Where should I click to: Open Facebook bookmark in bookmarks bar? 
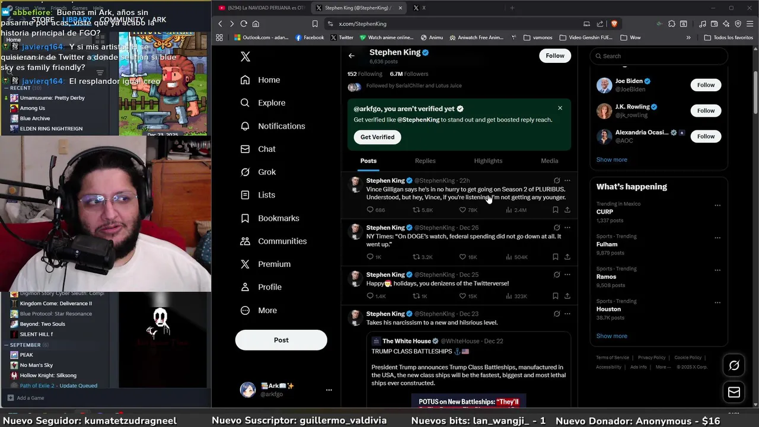click(x=309, y=37)
